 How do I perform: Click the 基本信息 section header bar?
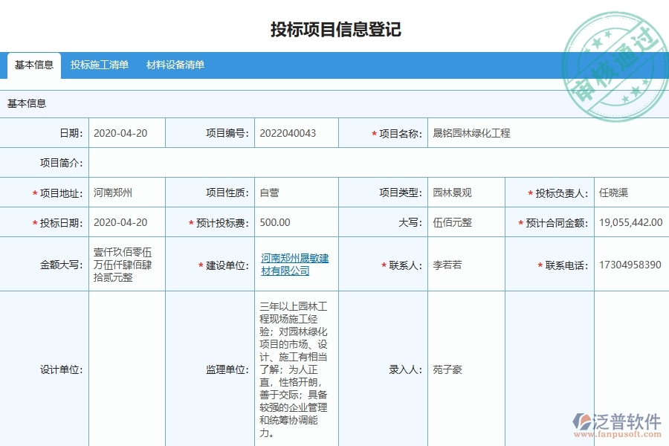27,103
